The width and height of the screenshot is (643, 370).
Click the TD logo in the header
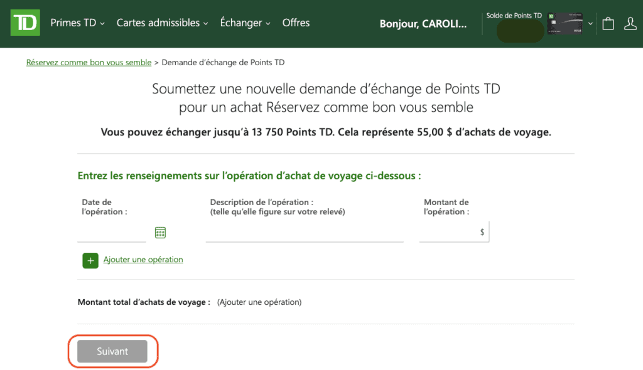pos(24,23)
